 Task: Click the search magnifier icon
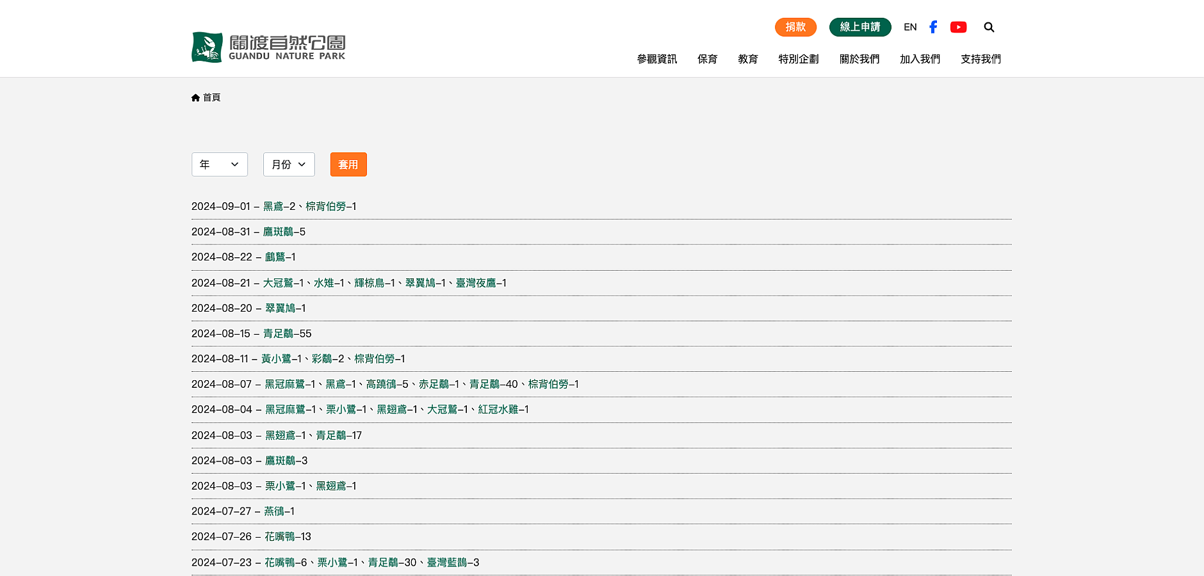pos(989,27)
